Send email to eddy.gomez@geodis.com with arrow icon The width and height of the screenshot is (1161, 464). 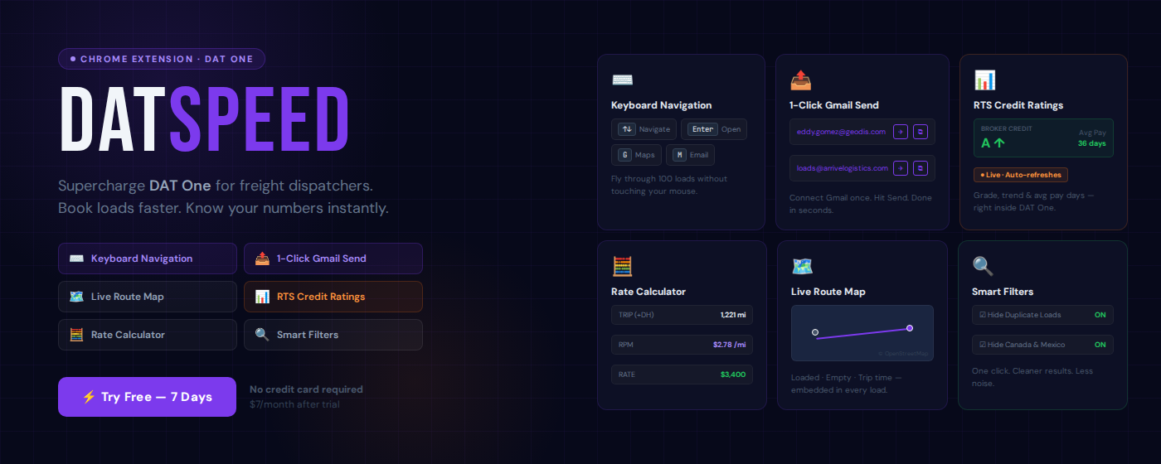tap(901, 132)
